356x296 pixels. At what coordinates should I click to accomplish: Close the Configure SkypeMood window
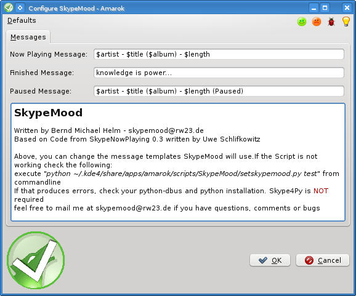[x=347, y=8]
